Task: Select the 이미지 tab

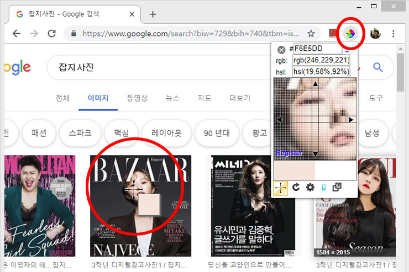Action: [98, 98]
